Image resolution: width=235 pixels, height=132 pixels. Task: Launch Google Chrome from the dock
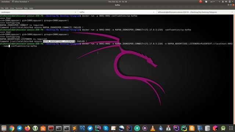click(12, 128)
